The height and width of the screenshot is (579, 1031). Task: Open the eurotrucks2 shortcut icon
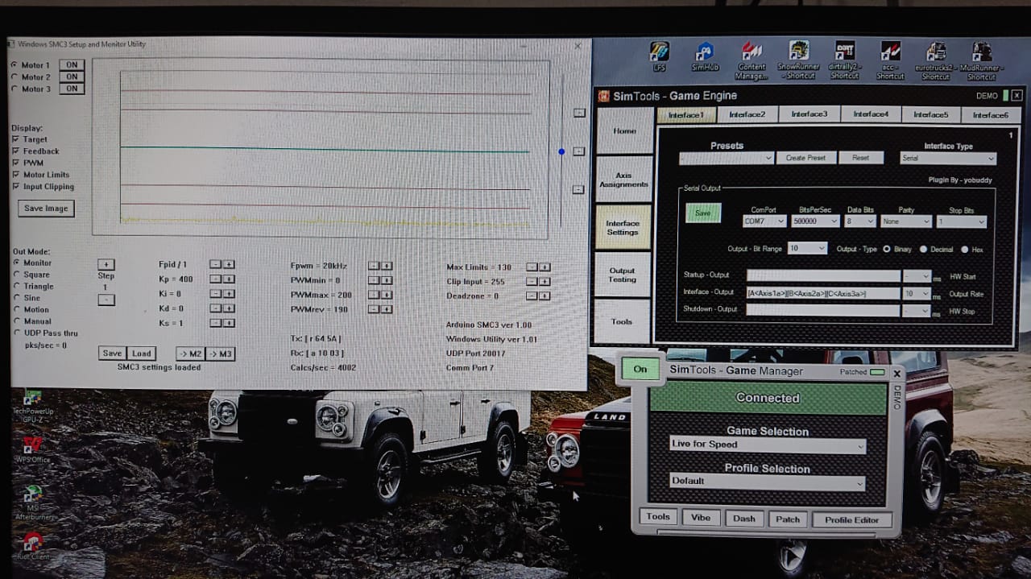[936, 60]
